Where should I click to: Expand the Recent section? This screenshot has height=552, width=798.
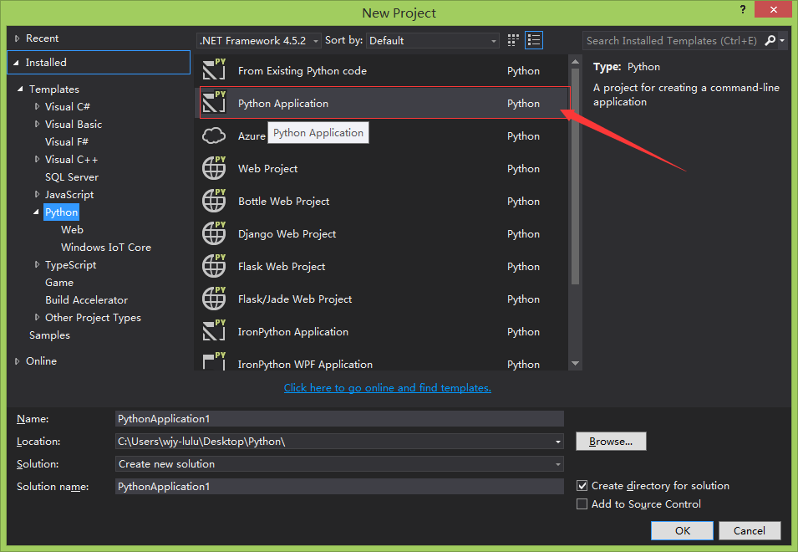point(18,38)
